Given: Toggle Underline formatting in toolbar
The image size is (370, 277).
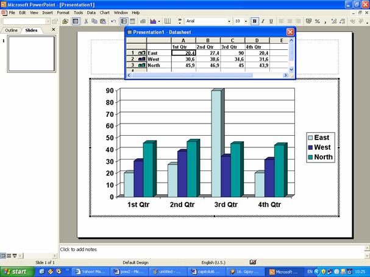Looking at the screenshot, I should pyautogui.click(x=271, y=21).
